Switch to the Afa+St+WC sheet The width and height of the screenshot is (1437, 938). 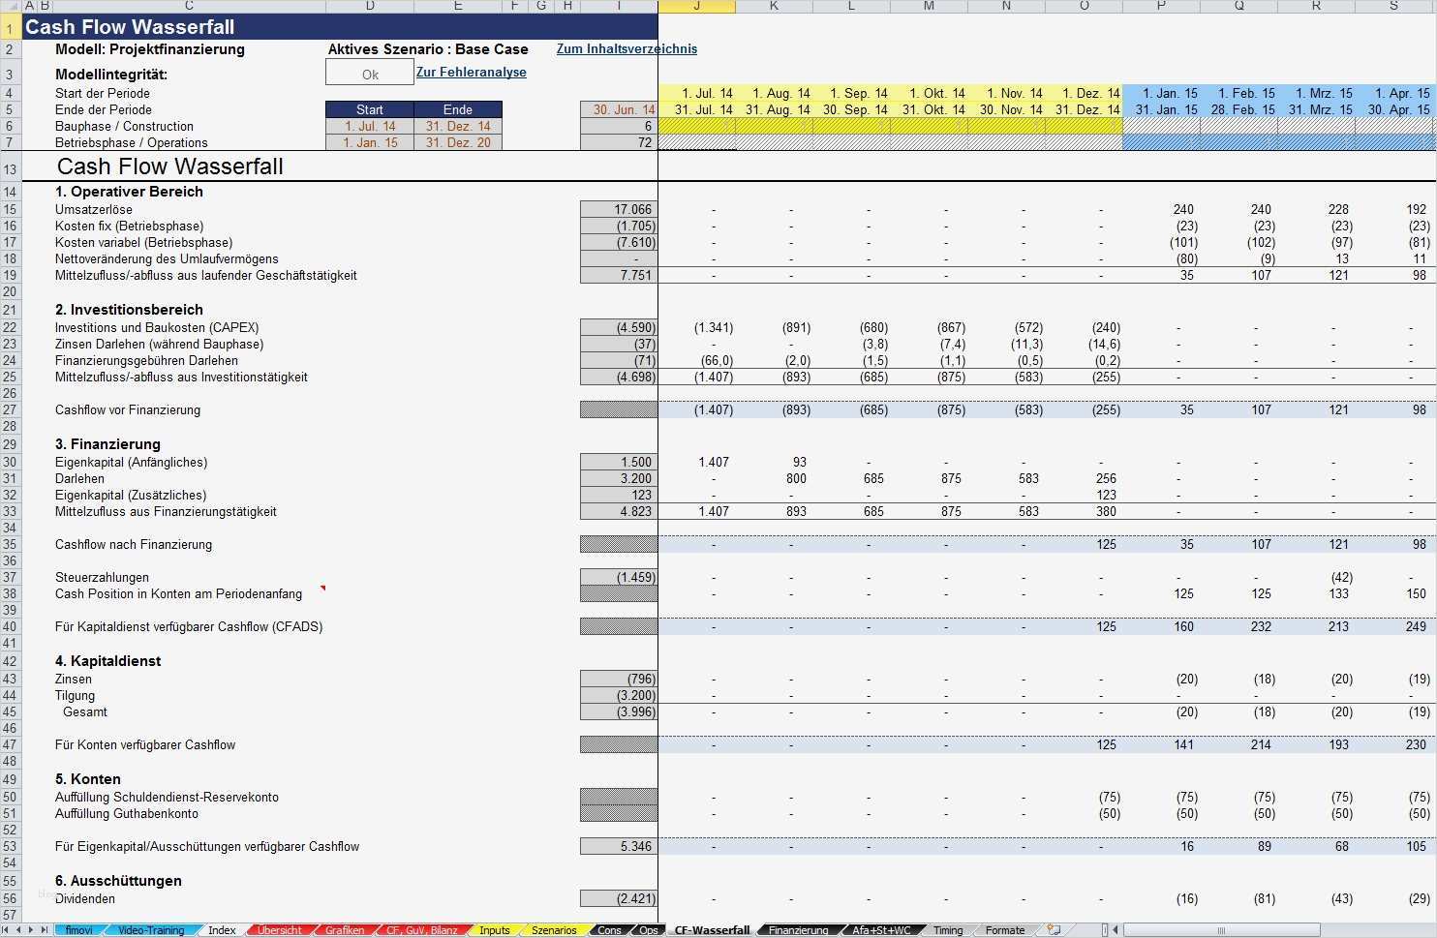point(879,929)
